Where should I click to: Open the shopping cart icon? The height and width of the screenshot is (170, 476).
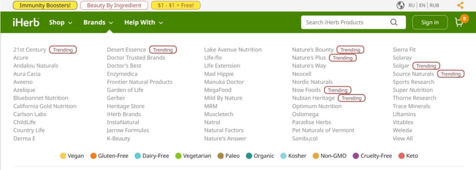click(x=459, y=22)
